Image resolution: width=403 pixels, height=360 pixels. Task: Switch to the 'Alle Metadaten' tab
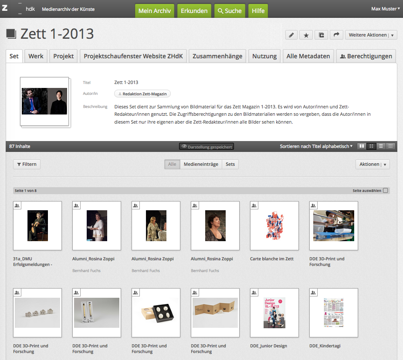tap(308, 56)
